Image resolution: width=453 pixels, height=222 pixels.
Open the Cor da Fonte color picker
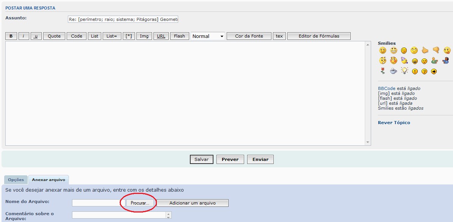(x=249, y=36)
